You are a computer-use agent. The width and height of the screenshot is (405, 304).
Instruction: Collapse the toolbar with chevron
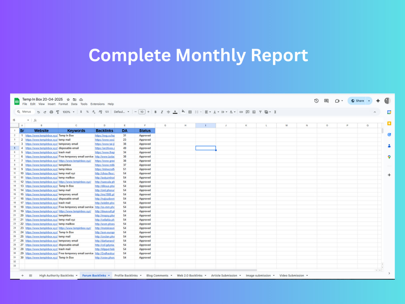point(375,112)
